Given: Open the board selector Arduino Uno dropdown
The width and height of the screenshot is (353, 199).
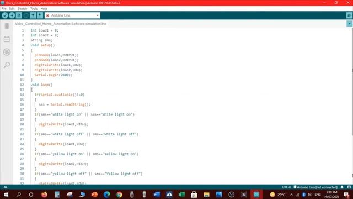Looking at the screenshot, I should tap(72, 15).
